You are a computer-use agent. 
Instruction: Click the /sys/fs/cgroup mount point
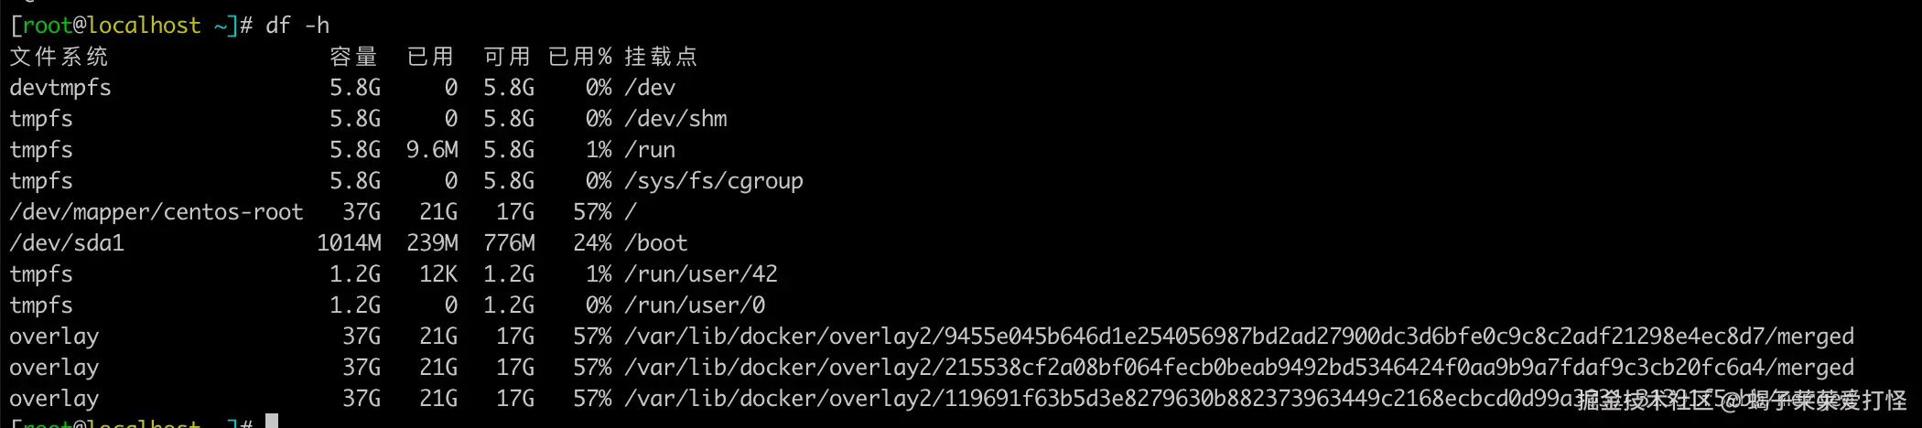click(713, 181)
